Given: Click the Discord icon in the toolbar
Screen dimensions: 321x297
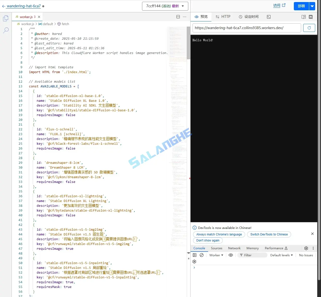Looking at the screenshot, I should point(311,17).
